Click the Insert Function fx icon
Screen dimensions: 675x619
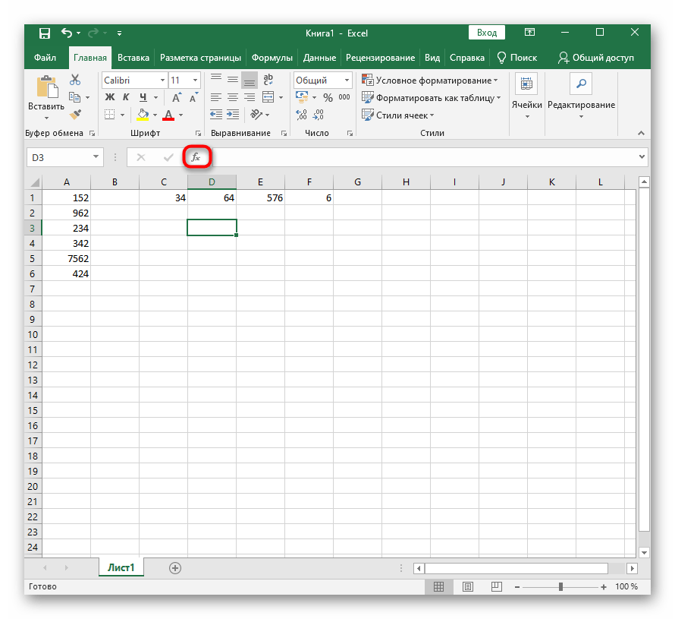coord(196,157)
